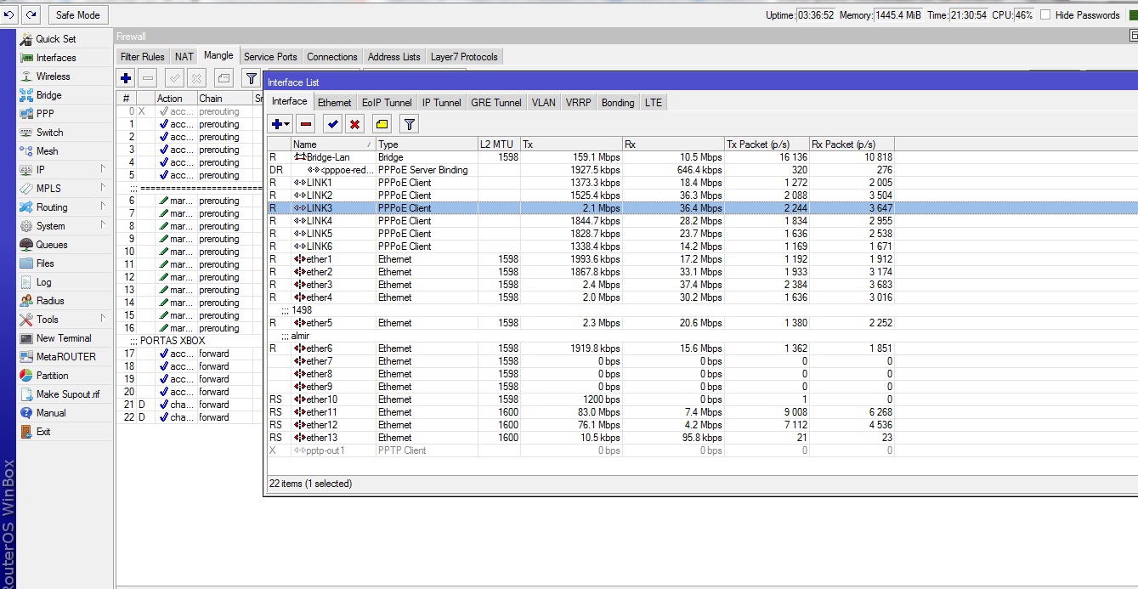
Task: Click the yellow comment icon in Interface List
Action: coord(382,124)
